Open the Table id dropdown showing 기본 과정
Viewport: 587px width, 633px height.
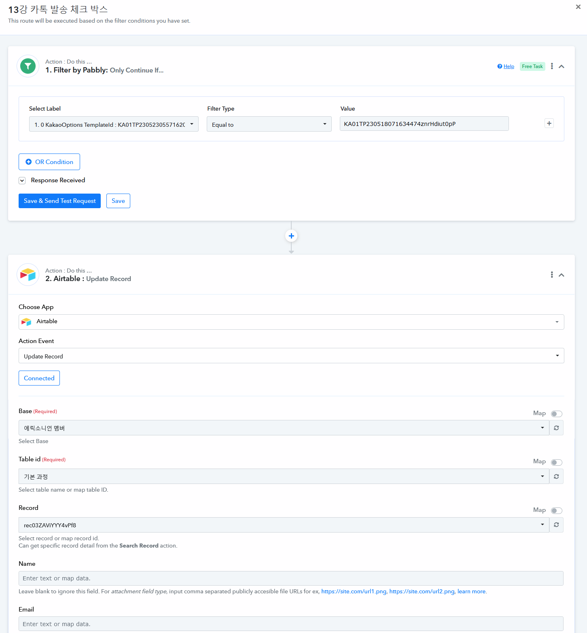click(284, 476)
